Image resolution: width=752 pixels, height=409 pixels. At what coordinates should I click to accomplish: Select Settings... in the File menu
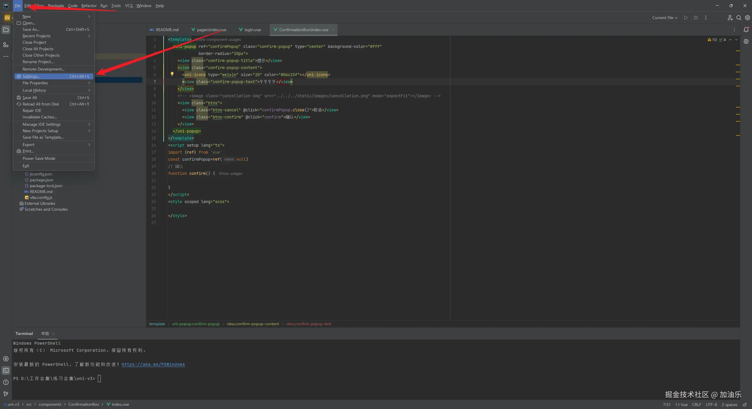tap(31, 76)
